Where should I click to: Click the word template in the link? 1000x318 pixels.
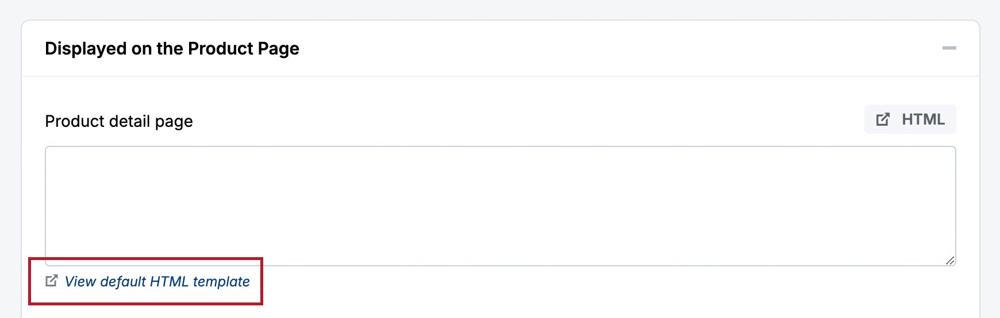221,282
